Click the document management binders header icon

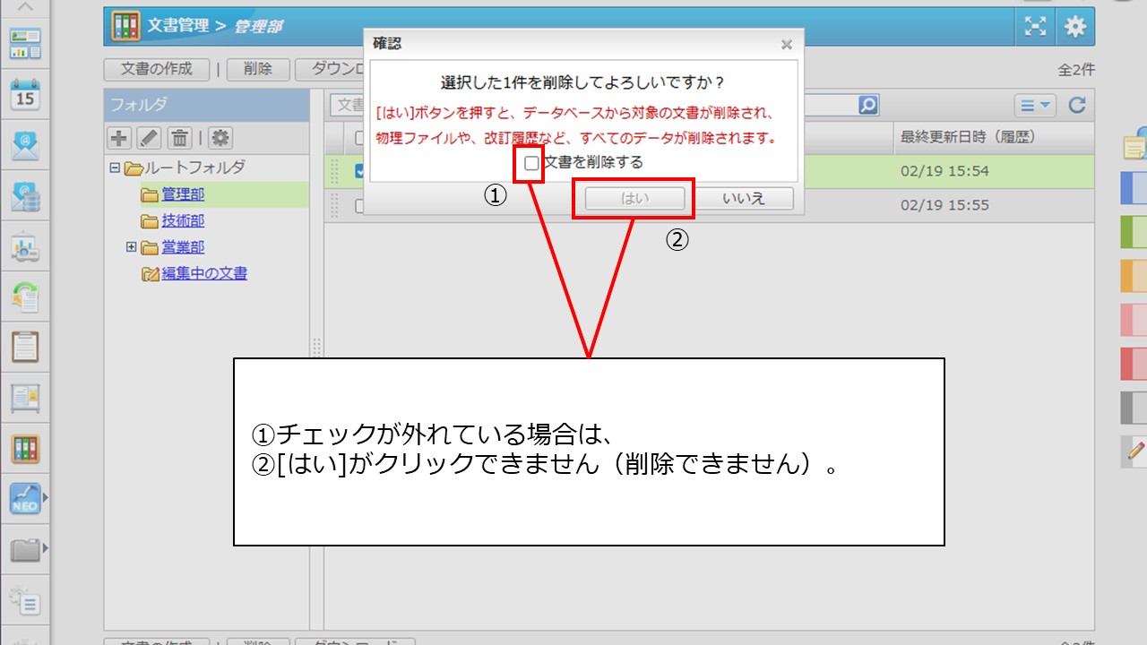[125, 26]
